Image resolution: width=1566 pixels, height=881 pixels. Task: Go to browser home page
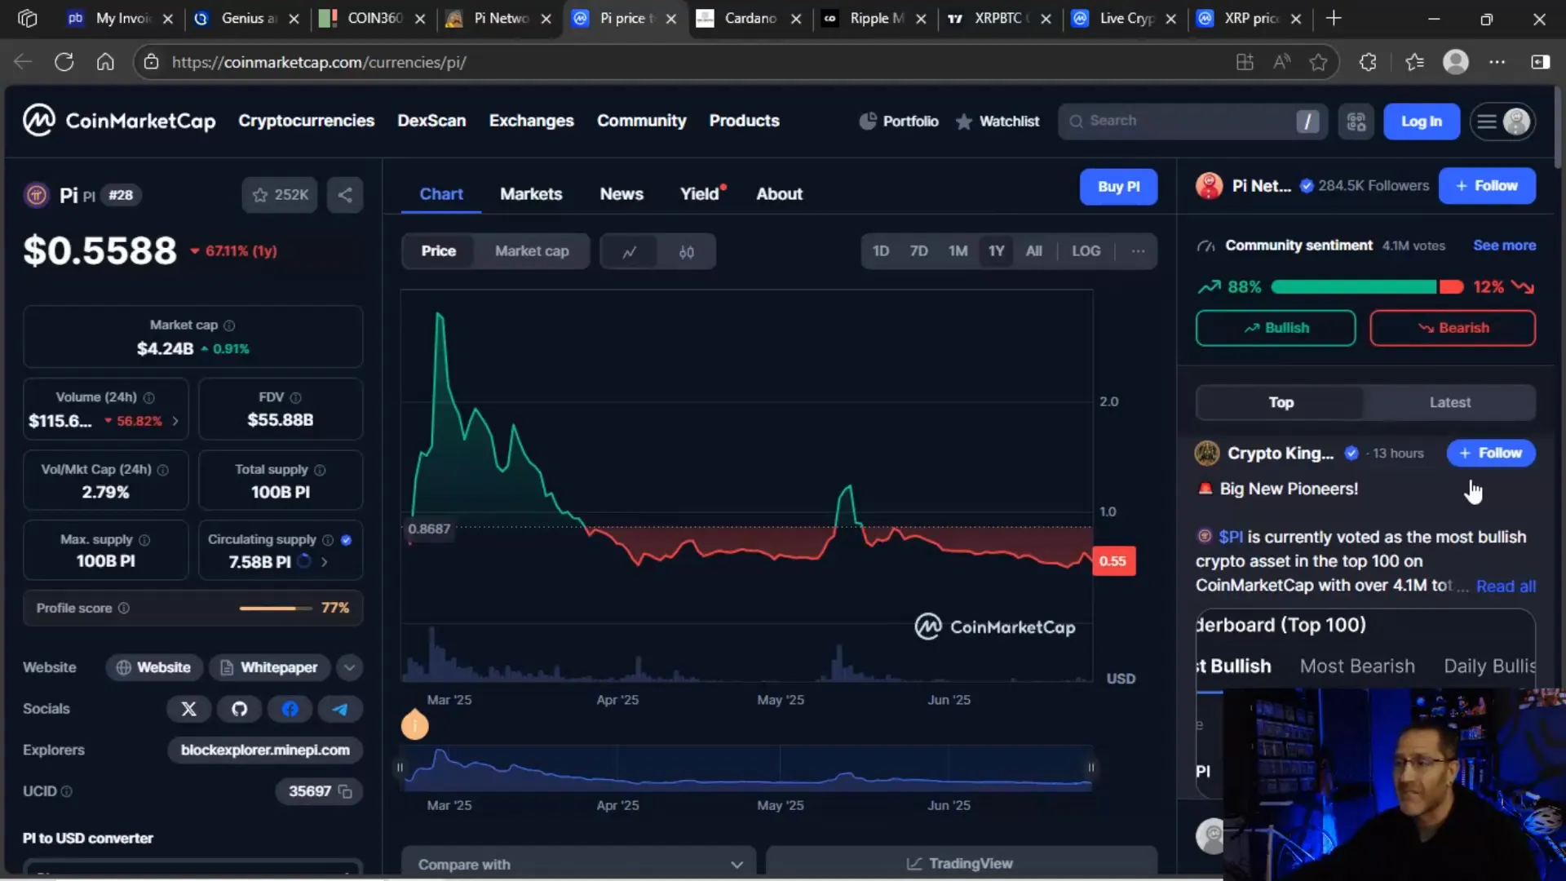tap(105, 62)
